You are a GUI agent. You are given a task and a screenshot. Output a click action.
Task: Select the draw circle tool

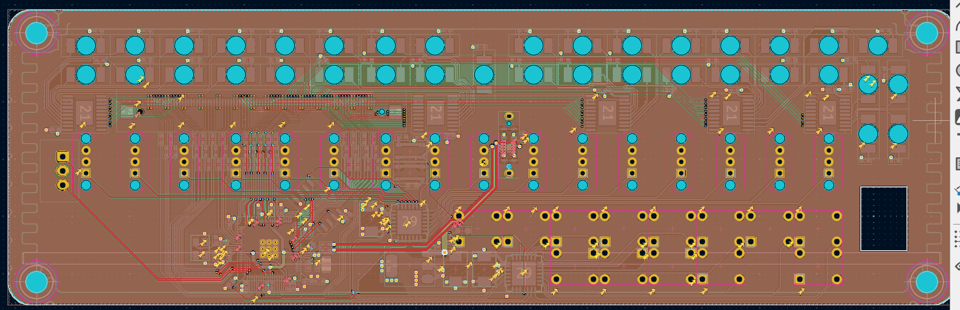(957, 71)
